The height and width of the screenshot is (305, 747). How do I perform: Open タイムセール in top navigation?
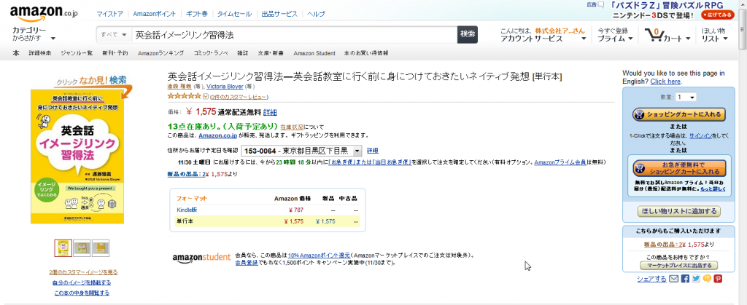tap(234, 14)
